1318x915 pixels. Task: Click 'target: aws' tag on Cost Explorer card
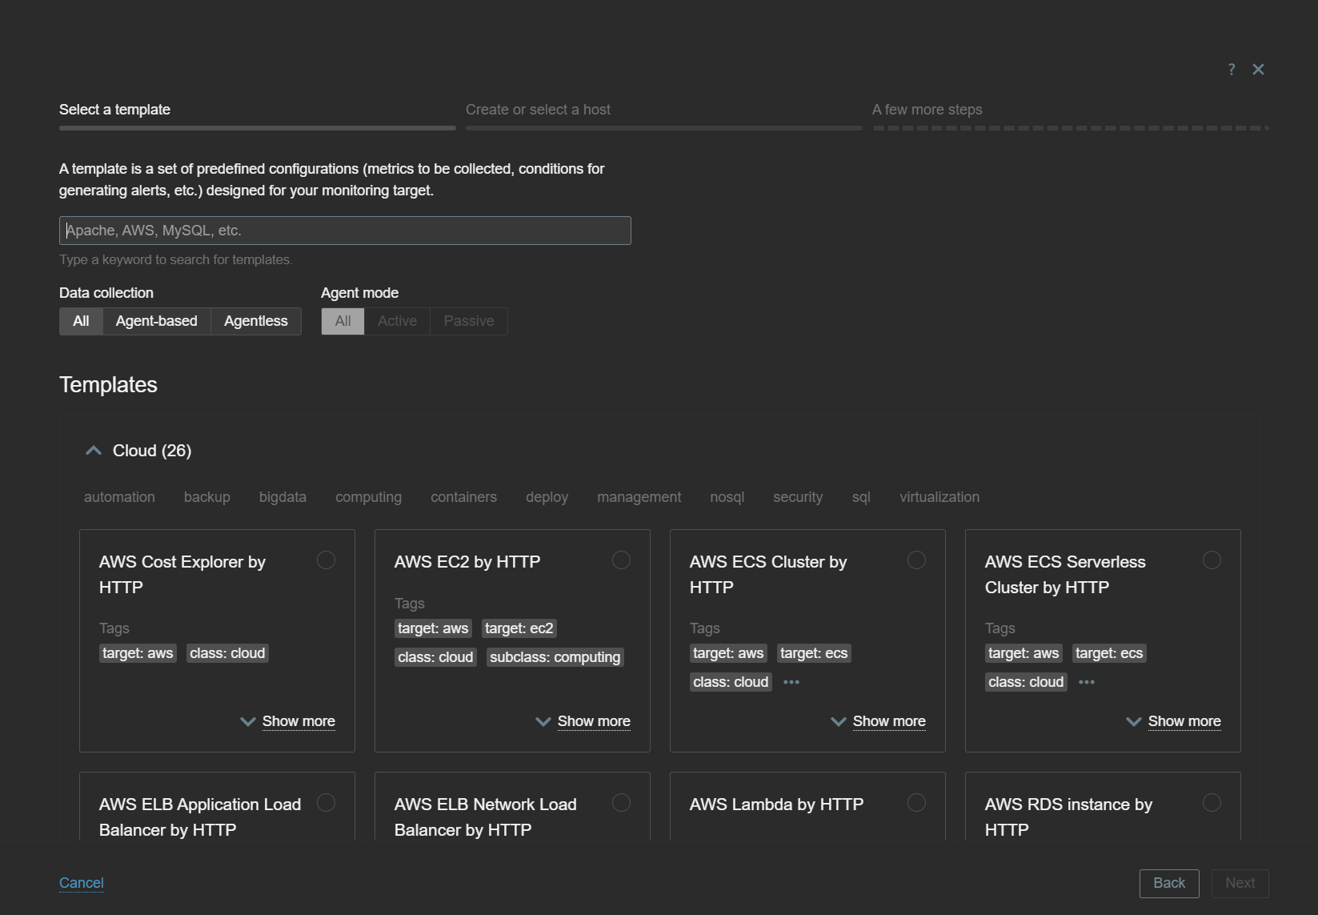click(138, 653)
